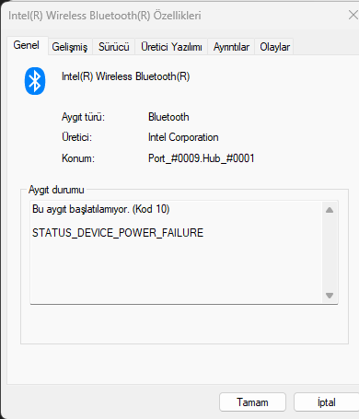
Task: Click the Konum label
Action: [x=78, y=158]
